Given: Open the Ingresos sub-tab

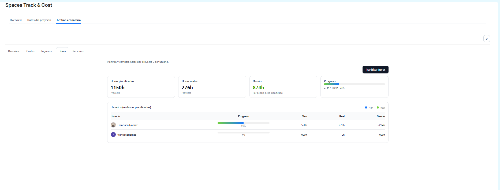Looking at the screenshot, I should tap(46, 51).
